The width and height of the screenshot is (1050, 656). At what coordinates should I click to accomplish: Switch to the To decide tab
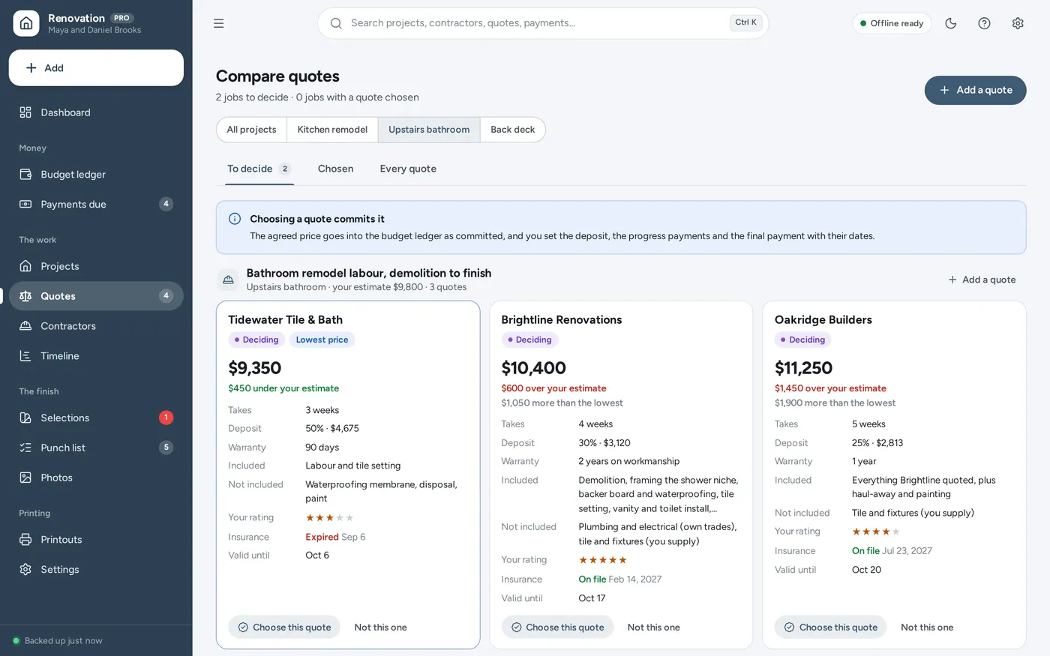(259, 169)
